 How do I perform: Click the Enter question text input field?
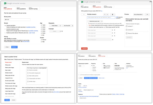pos(101,18)
